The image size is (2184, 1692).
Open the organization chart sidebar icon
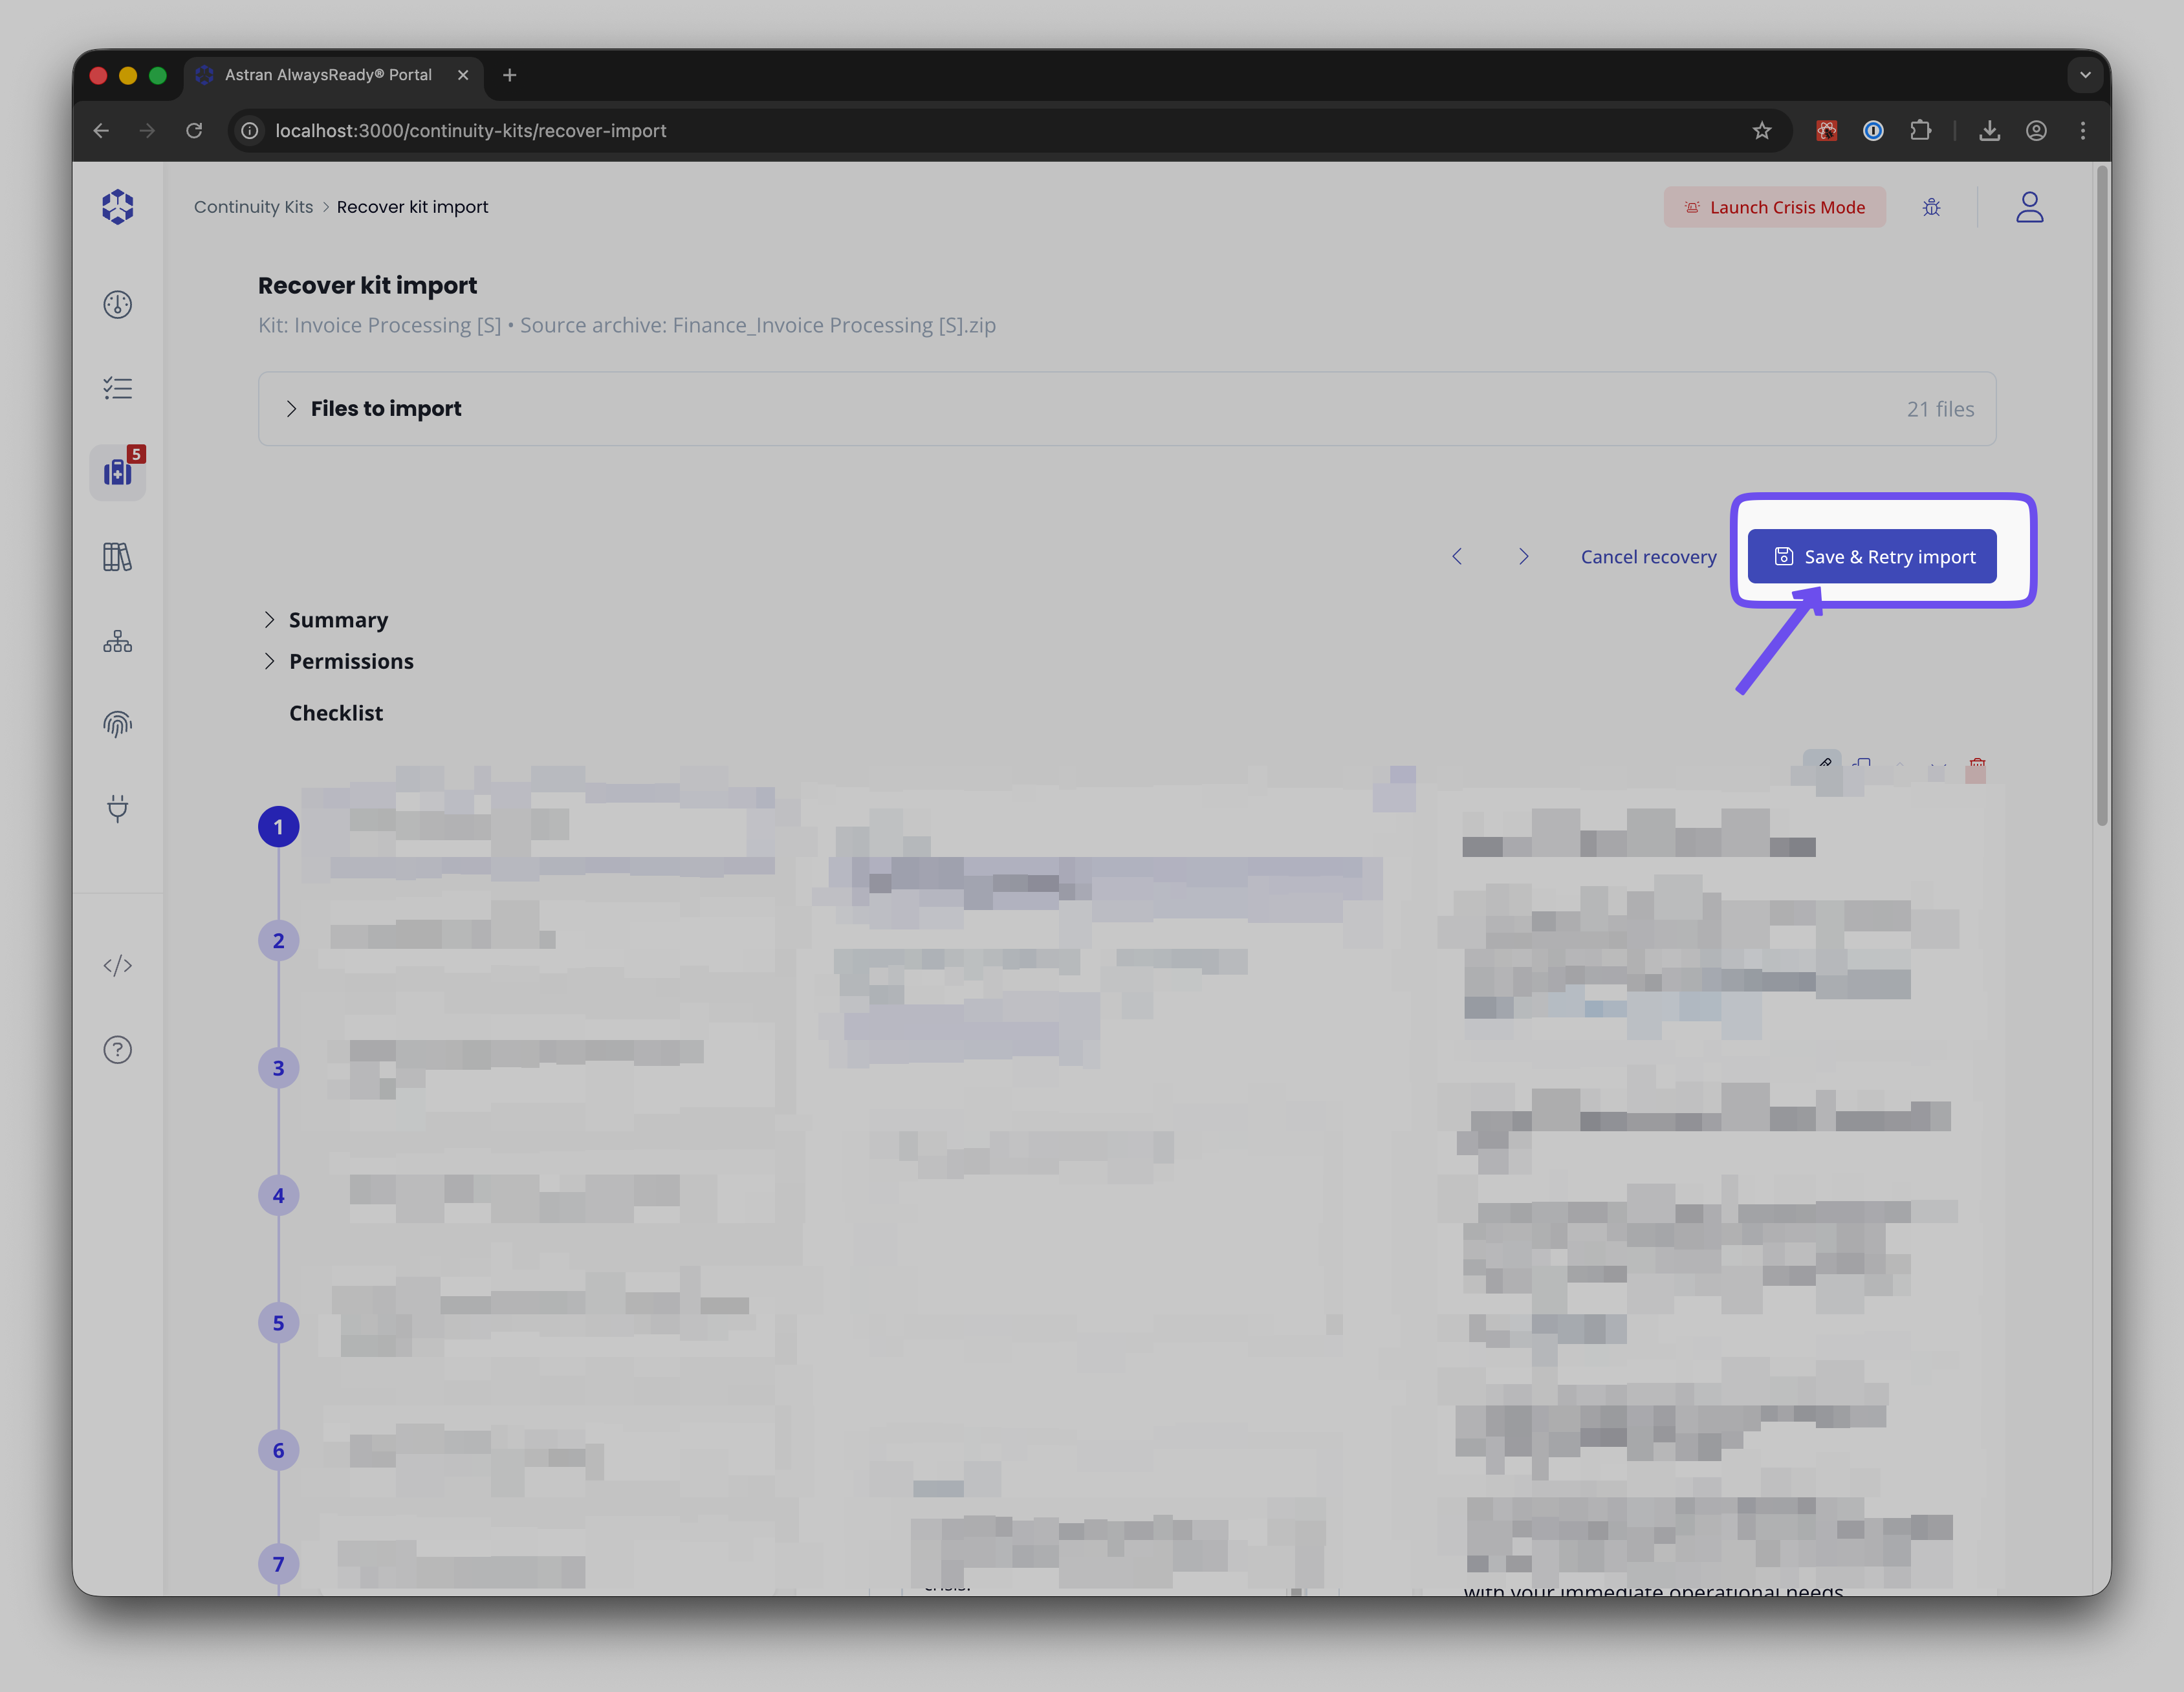pyautogui.click(x=118, y=641)
